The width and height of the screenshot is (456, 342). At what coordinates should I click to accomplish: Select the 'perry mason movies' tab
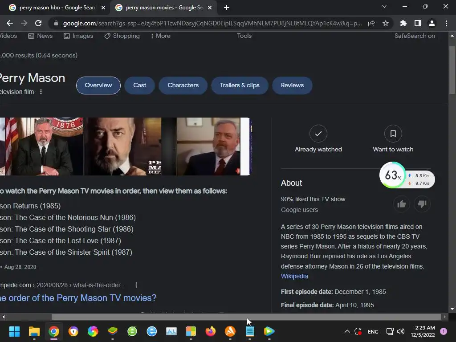coord(163,8)
